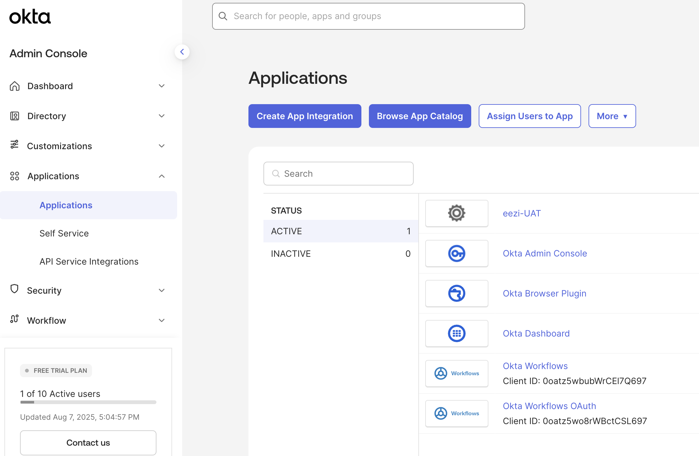Open Self Service submenu item
Image resolution: width=699 pixels, height=456 pixels.
point(64,233)
